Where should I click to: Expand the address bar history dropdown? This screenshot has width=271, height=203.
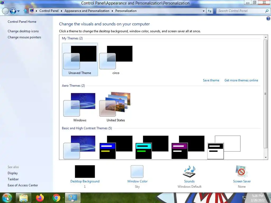coord(204,11)
